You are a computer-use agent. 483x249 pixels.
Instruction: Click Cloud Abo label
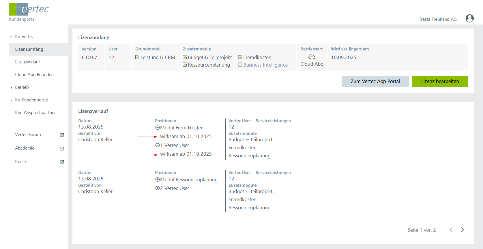pos(312,64)
